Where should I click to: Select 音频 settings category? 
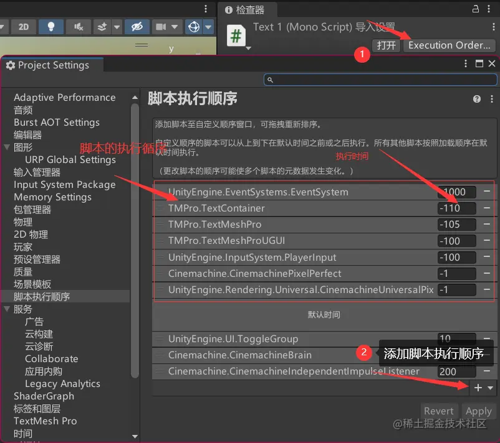point(23,110)
